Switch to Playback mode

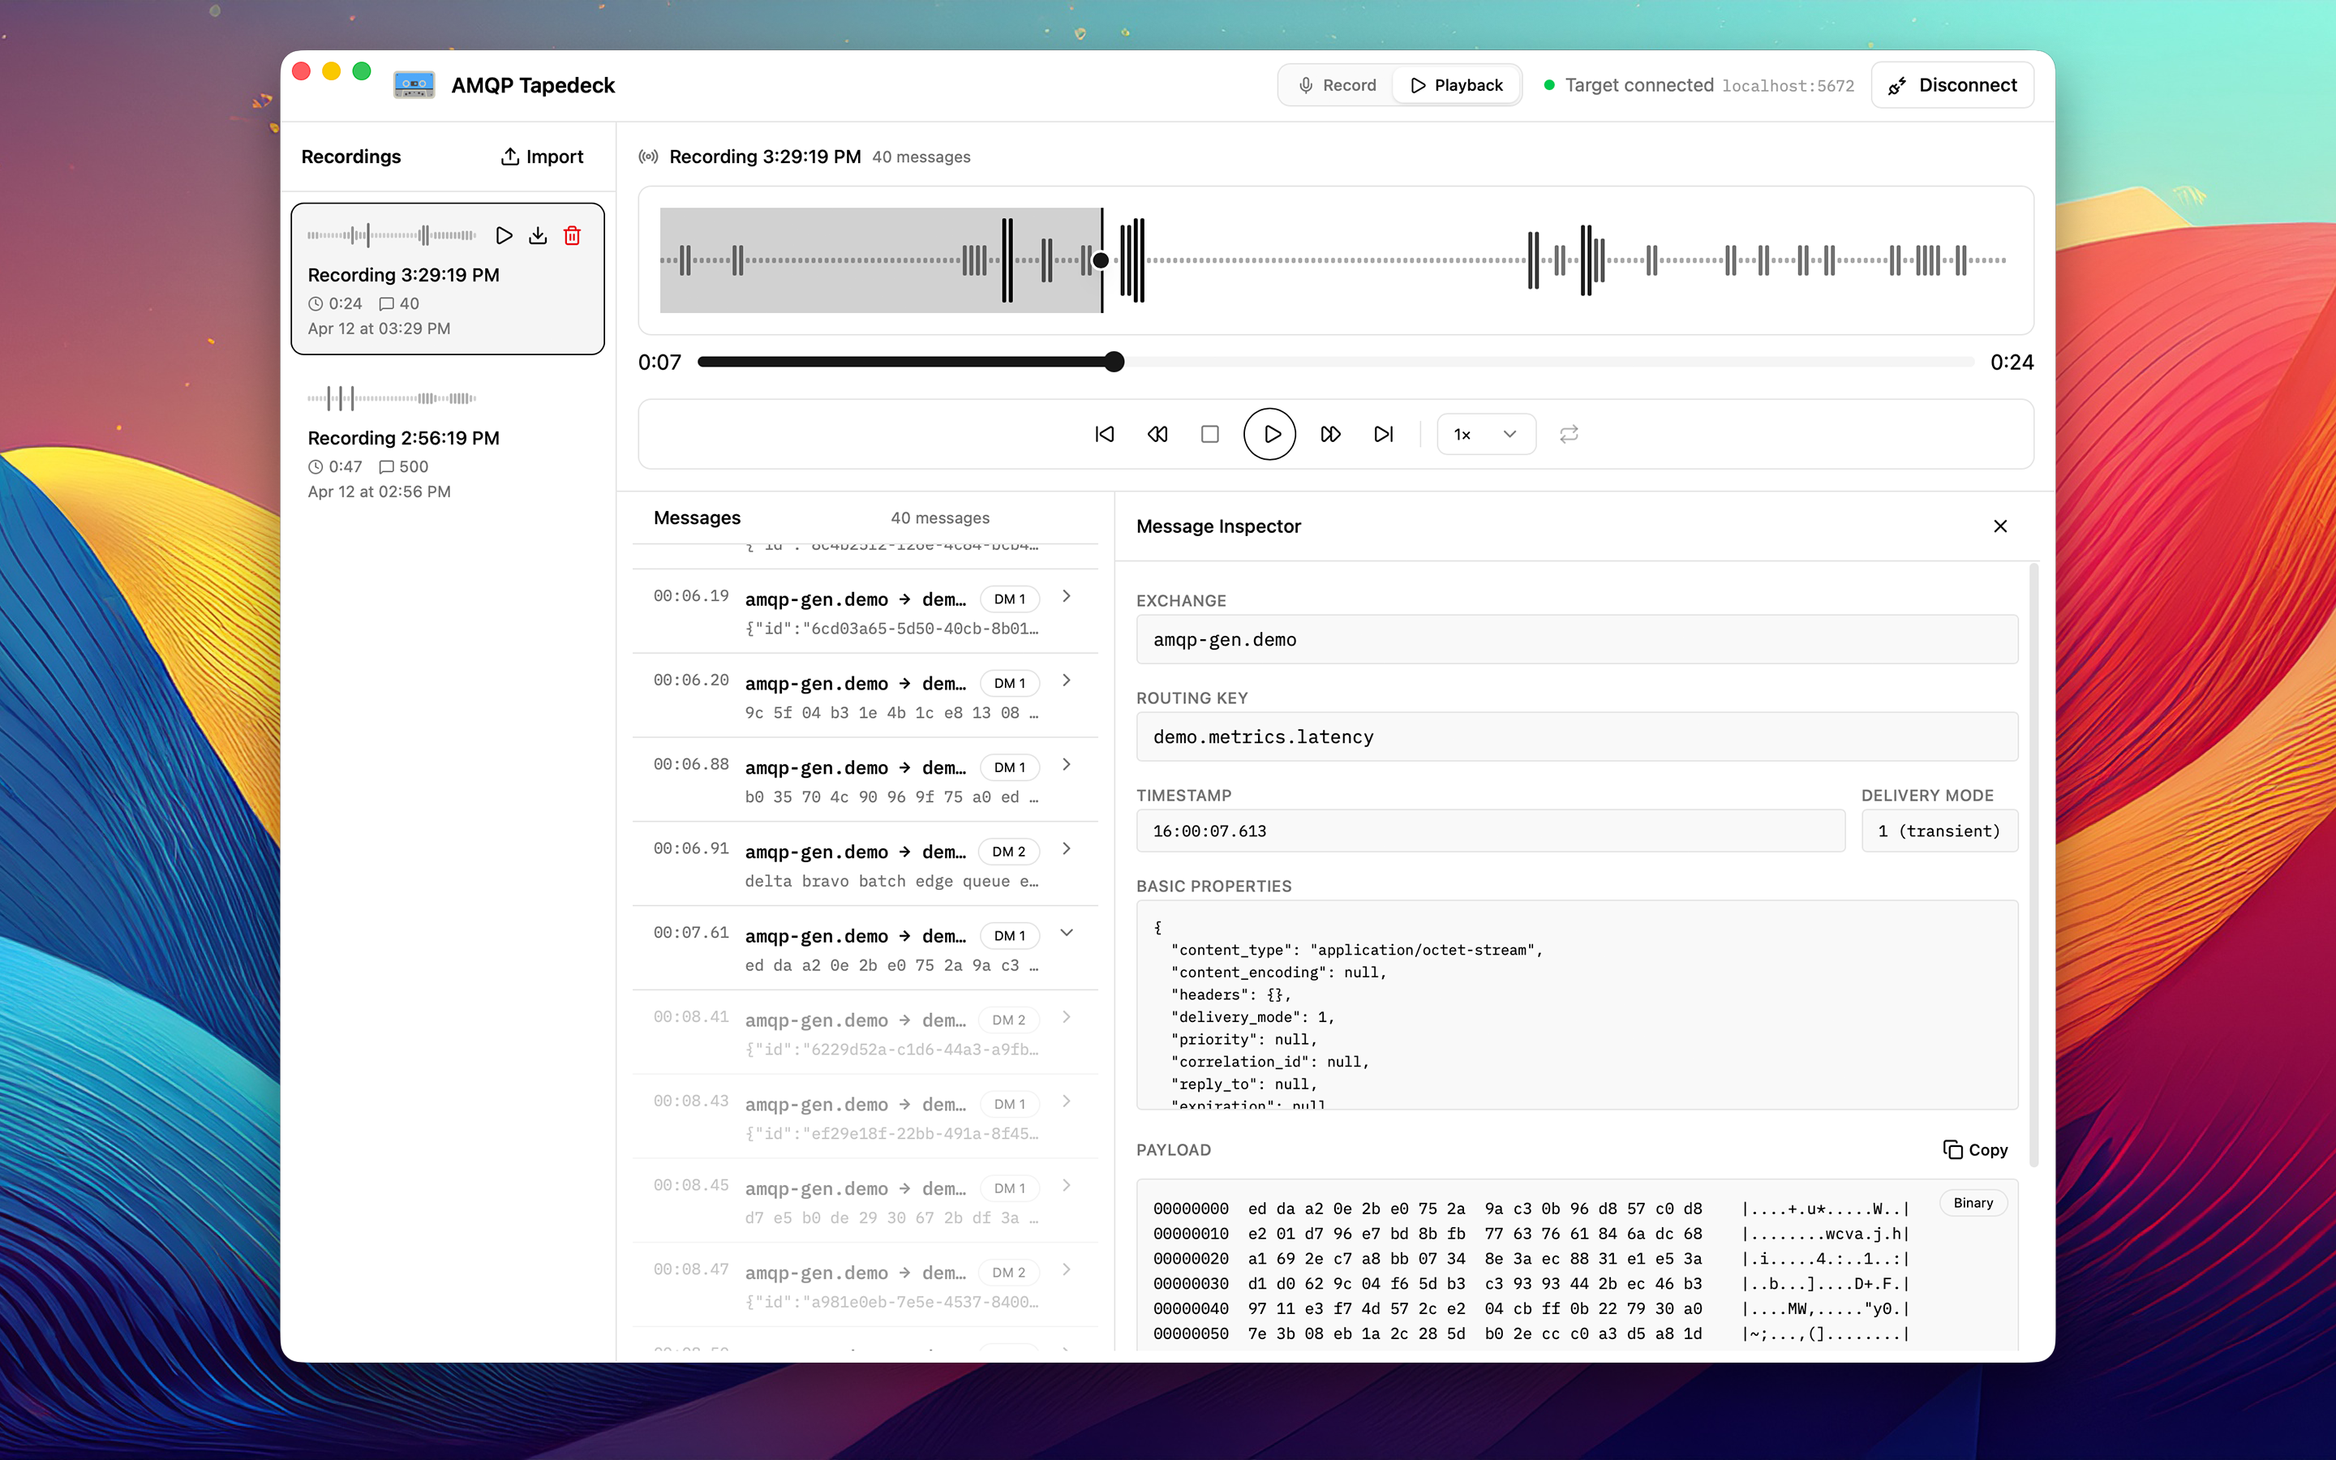point(1456,84)
